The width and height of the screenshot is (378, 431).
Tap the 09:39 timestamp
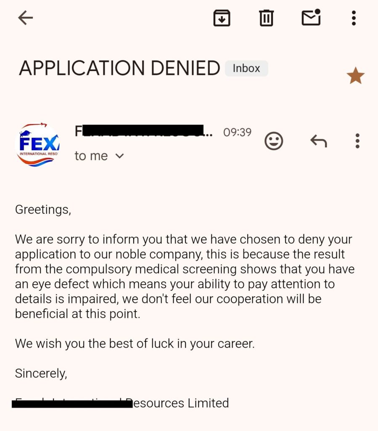click(237, 132)
